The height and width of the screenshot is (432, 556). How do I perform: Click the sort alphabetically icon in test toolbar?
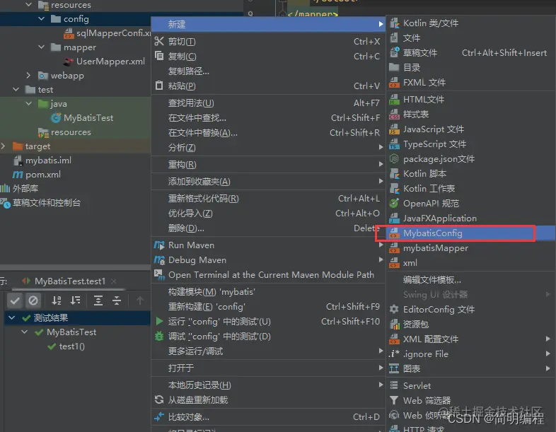click(x=57, y=300)
